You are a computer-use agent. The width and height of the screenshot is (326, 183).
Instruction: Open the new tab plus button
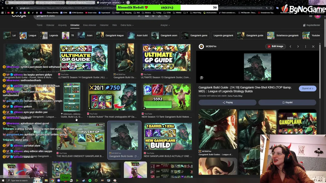(128, 3)
